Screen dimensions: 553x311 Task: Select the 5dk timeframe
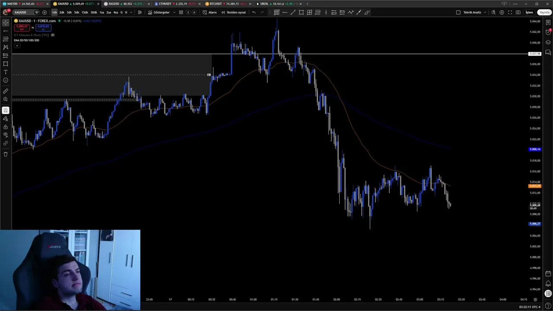click(x=76, y=12)
